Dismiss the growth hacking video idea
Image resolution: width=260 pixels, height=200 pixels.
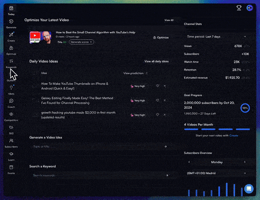(x=165, y=115)
